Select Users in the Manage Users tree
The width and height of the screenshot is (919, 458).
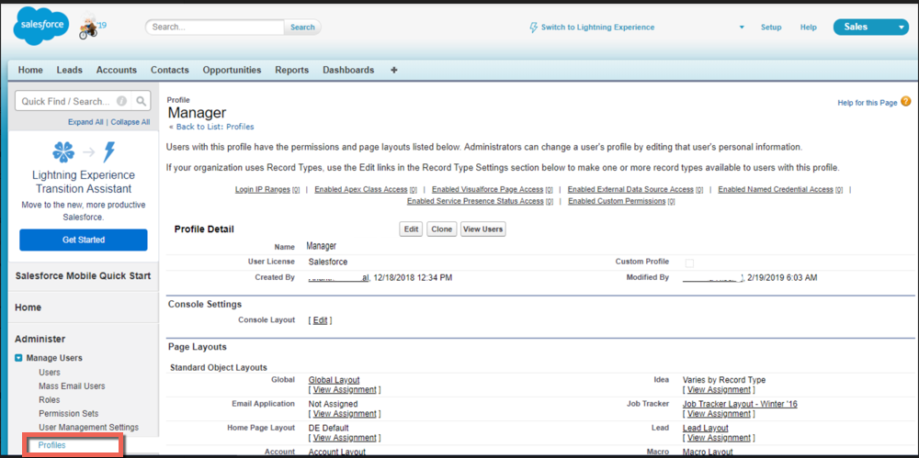point(50,373)
